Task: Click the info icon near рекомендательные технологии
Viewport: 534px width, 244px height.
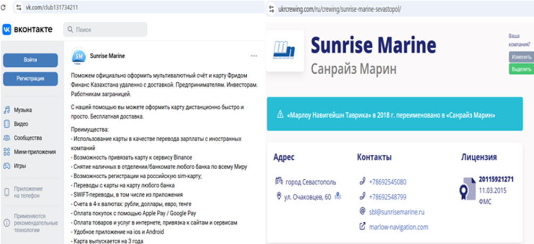Action: coord(6,223)
